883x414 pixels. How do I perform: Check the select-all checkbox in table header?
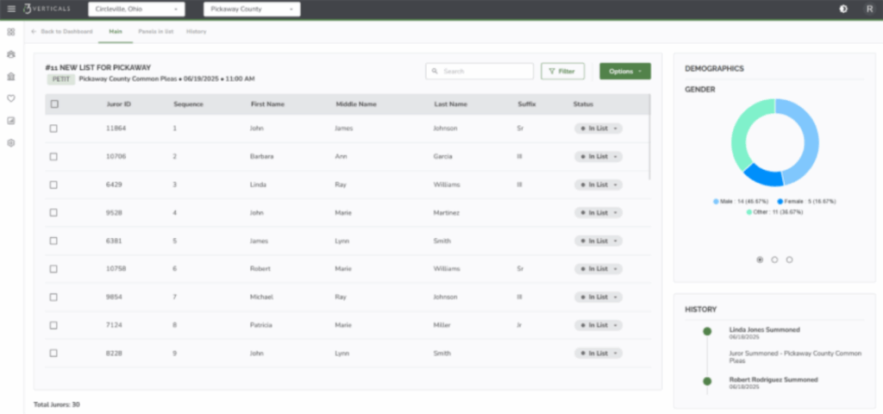(54, 104)
